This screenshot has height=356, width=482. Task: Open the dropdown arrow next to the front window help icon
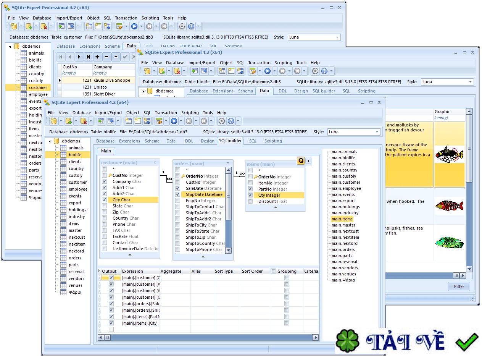tap(238, 121)
